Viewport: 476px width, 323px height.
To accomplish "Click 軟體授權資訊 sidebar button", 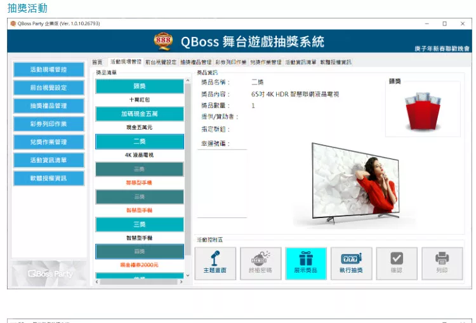I will click(48, 178).
